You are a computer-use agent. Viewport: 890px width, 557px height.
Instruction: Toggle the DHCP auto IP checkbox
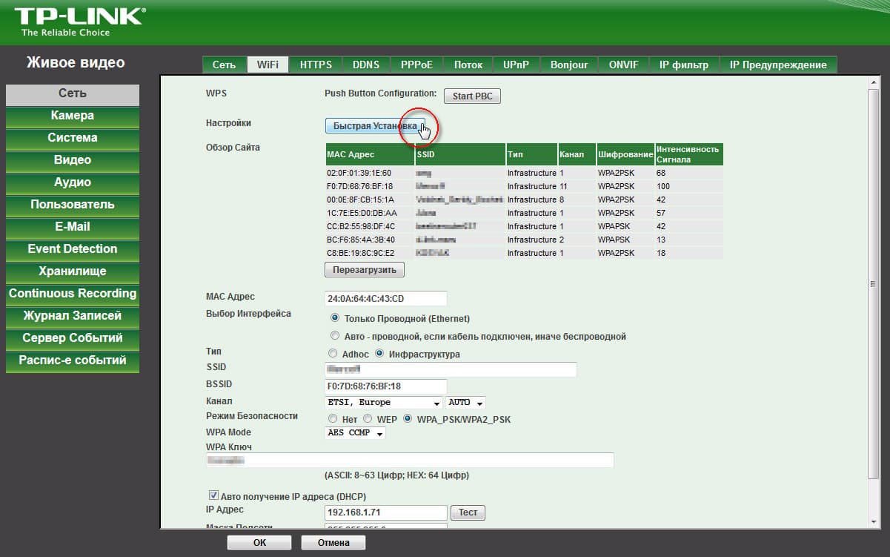[213, 495]
